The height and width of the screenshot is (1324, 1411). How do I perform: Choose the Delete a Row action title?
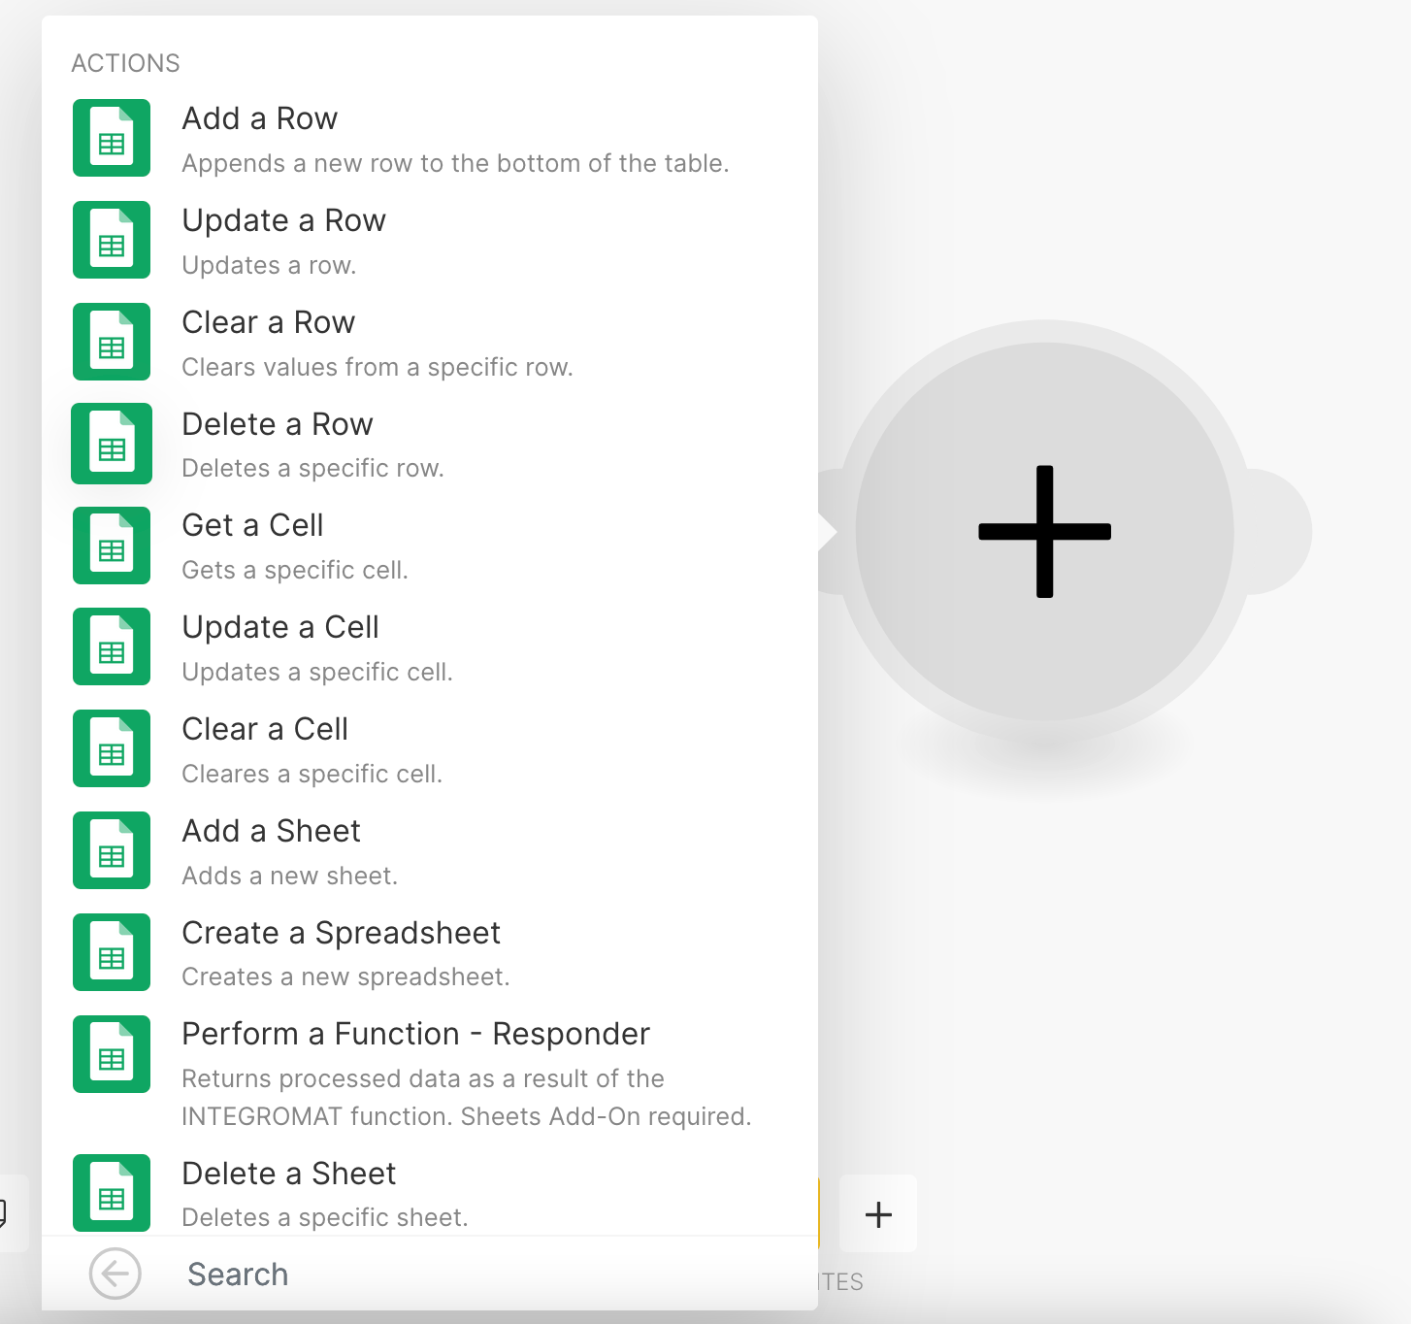coord(278,424)
